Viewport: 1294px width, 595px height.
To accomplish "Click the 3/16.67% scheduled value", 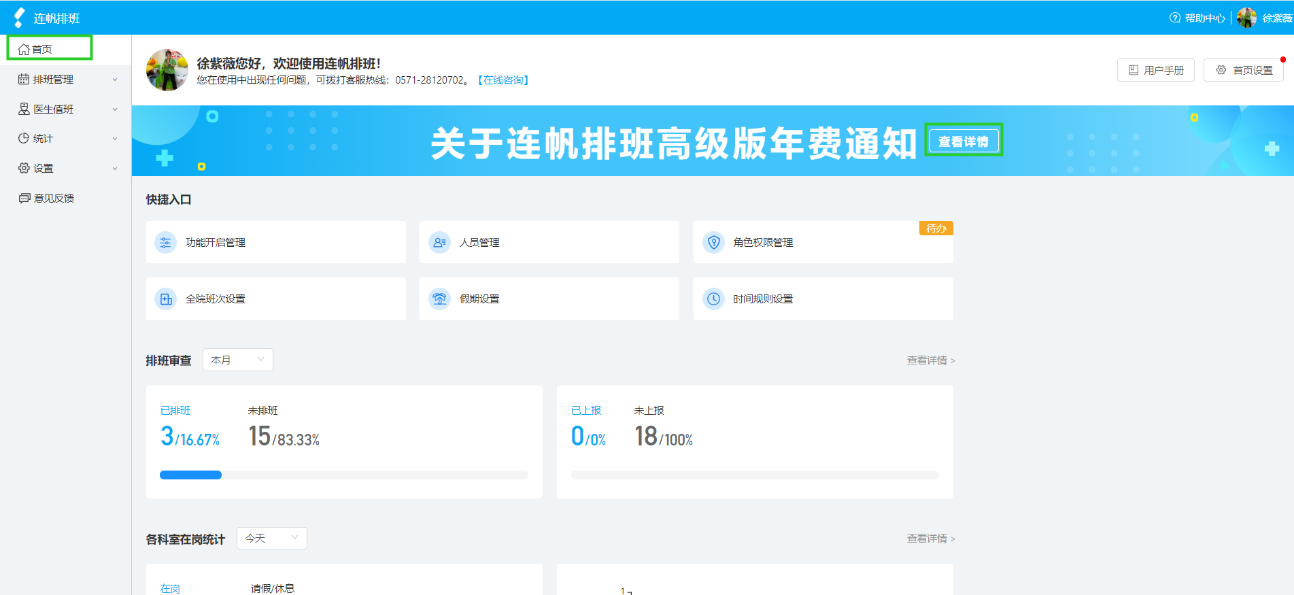I will point(190,437).
